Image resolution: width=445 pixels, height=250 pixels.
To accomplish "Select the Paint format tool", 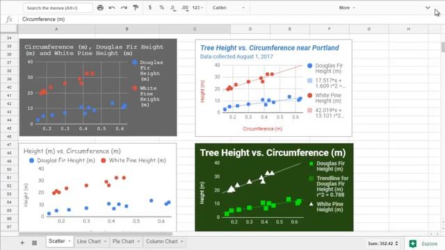I will (x=136, y=8).
